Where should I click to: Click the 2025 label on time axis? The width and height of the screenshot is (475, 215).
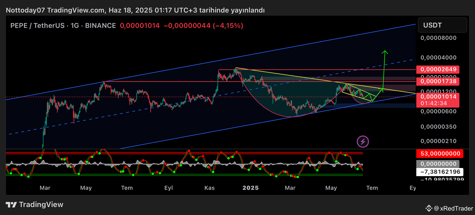coord(251,188)
